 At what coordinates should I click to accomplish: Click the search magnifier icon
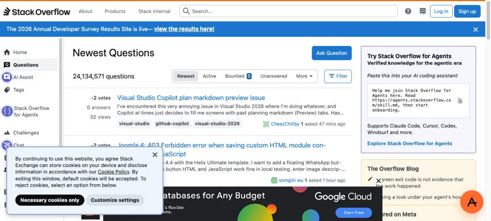coord(186,11)
